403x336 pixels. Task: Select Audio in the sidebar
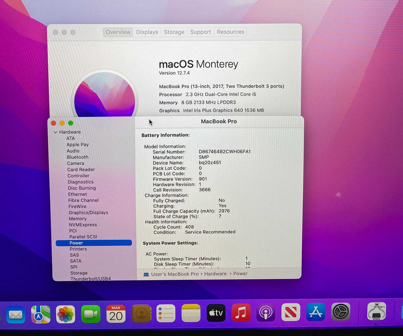pyautogui.click(x=73, y=151)
